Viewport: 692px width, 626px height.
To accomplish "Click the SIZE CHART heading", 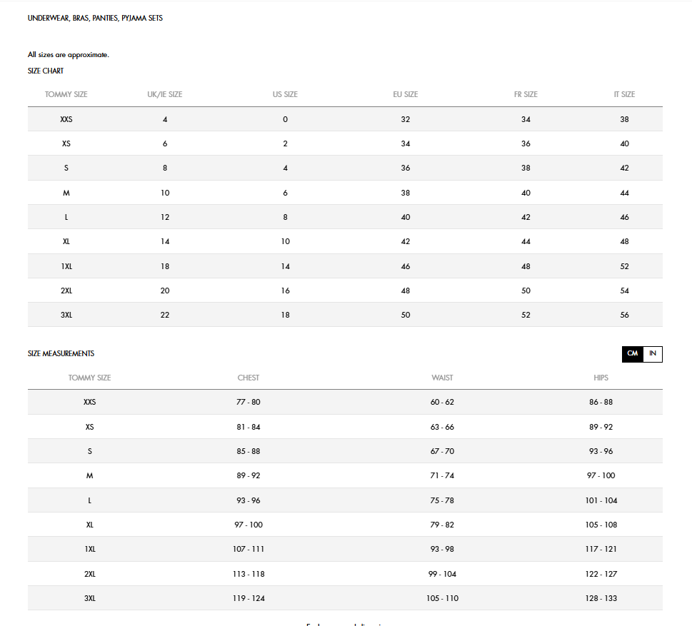I will (x=46, y=71).
